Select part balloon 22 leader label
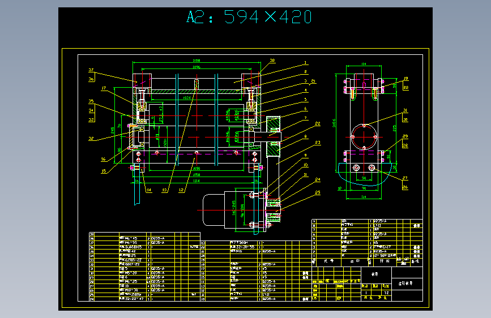491x318 pixels. coord(318,123)
